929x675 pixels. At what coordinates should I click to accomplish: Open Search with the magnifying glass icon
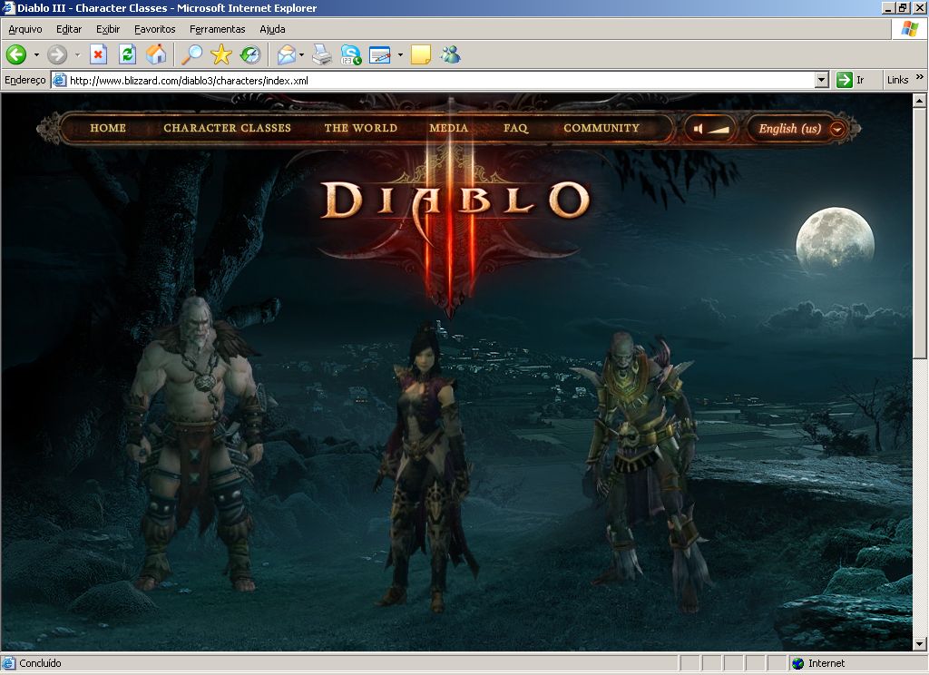point(191,55)
